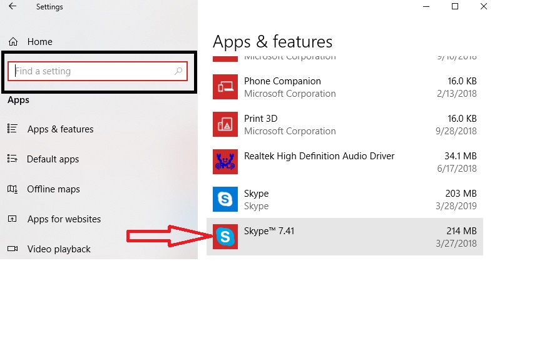This screenshot has height=346, width=537.
Task: Click the Skype 7.41 app icon
Action: click(x=225, y=237)
